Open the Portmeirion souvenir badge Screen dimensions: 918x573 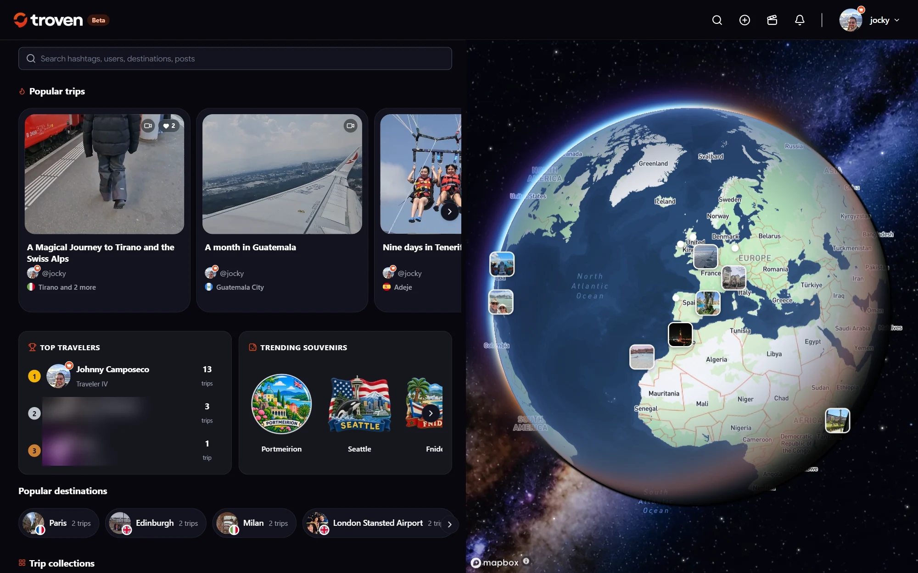coord(281,404)
